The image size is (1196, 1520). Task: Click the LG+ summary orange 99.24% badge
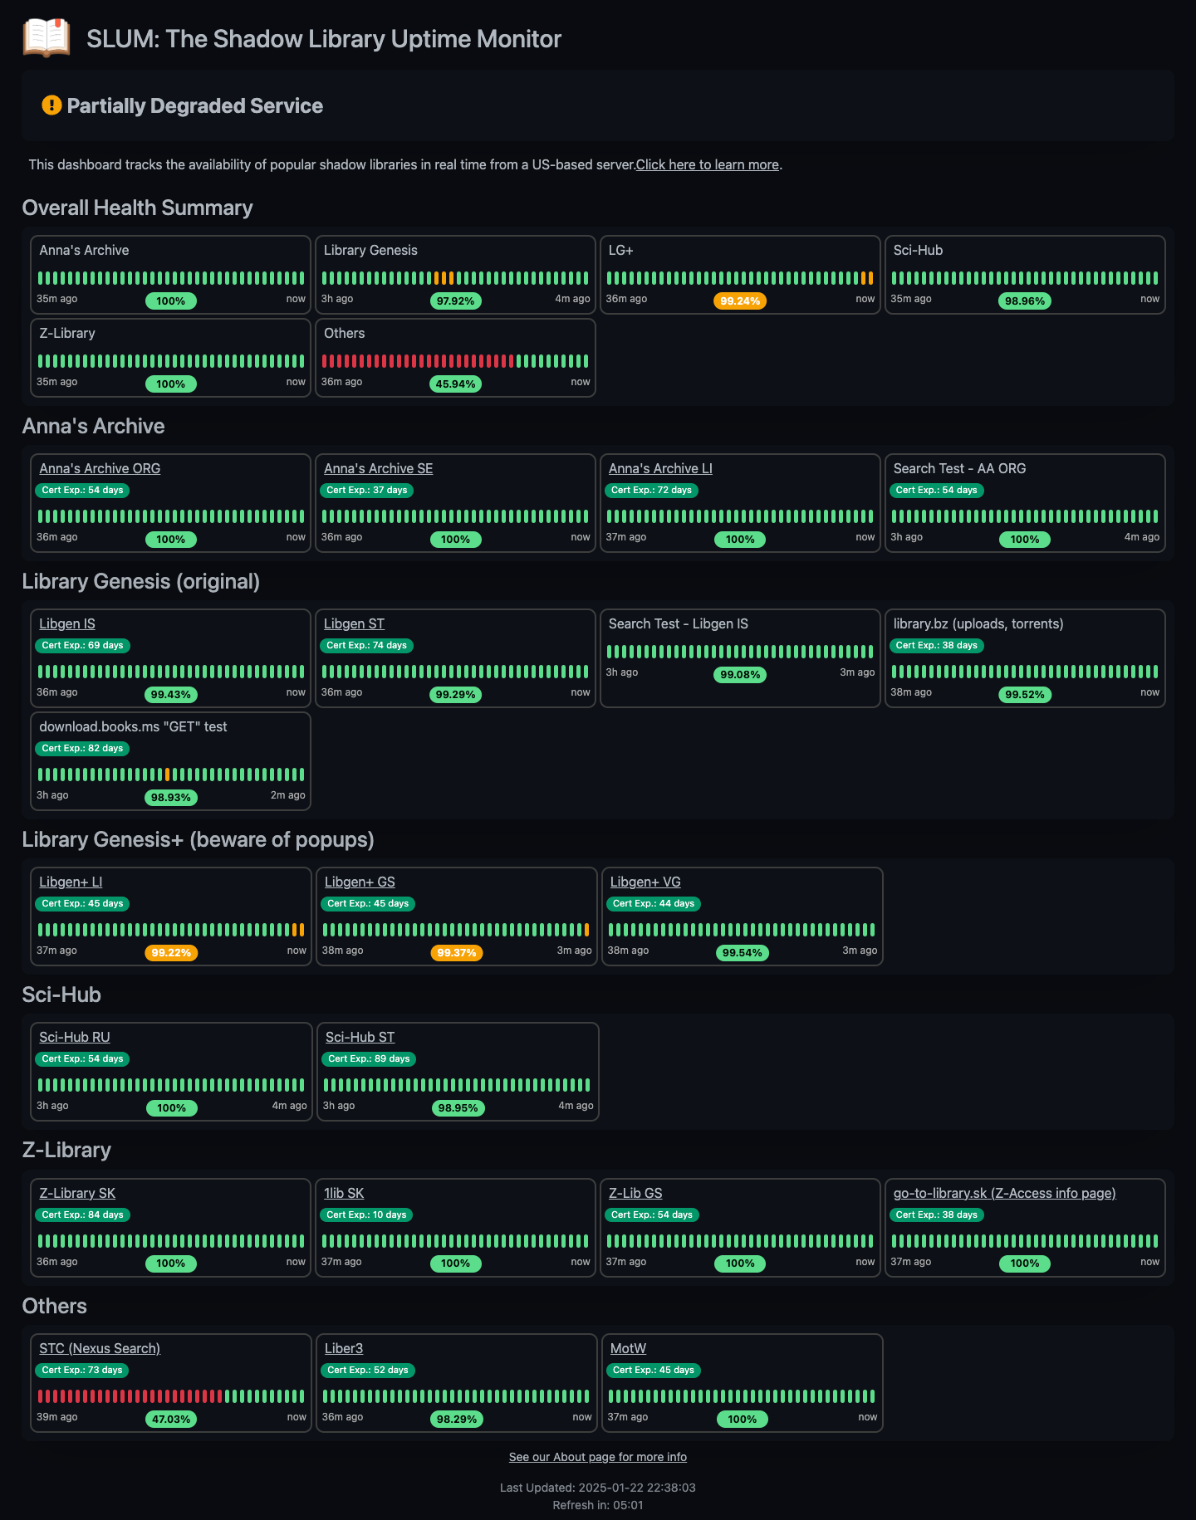pyautogui.click(x=739, y=301)
